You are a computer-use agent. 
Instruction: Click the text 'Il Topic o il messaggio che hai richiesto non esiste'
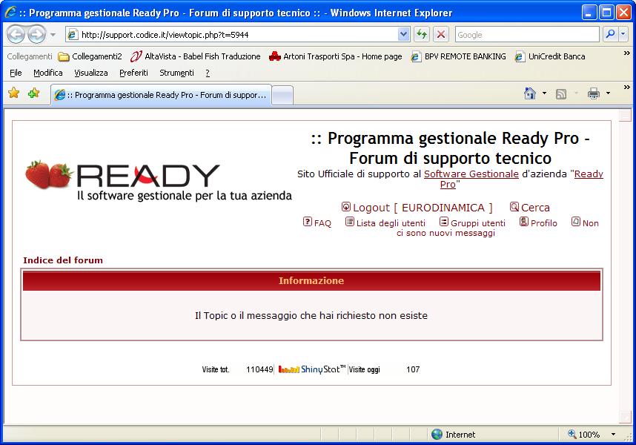[311, 316]
